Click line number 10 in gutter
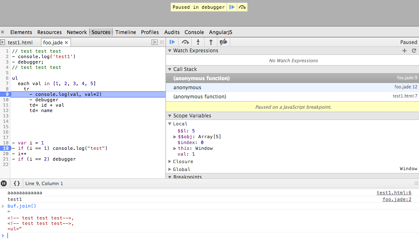419x249 pixels. pos(6,100)
